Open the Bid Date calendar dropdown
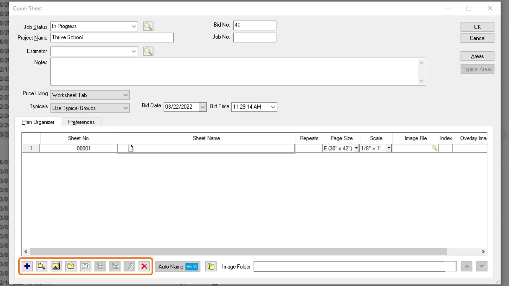This screenshot has width=509, height=286. coord(203,107)
